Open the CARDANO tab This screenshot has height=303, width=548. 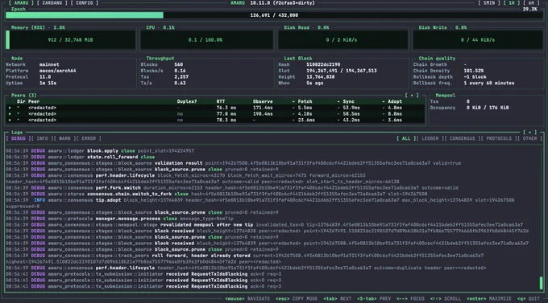(52, 2)
